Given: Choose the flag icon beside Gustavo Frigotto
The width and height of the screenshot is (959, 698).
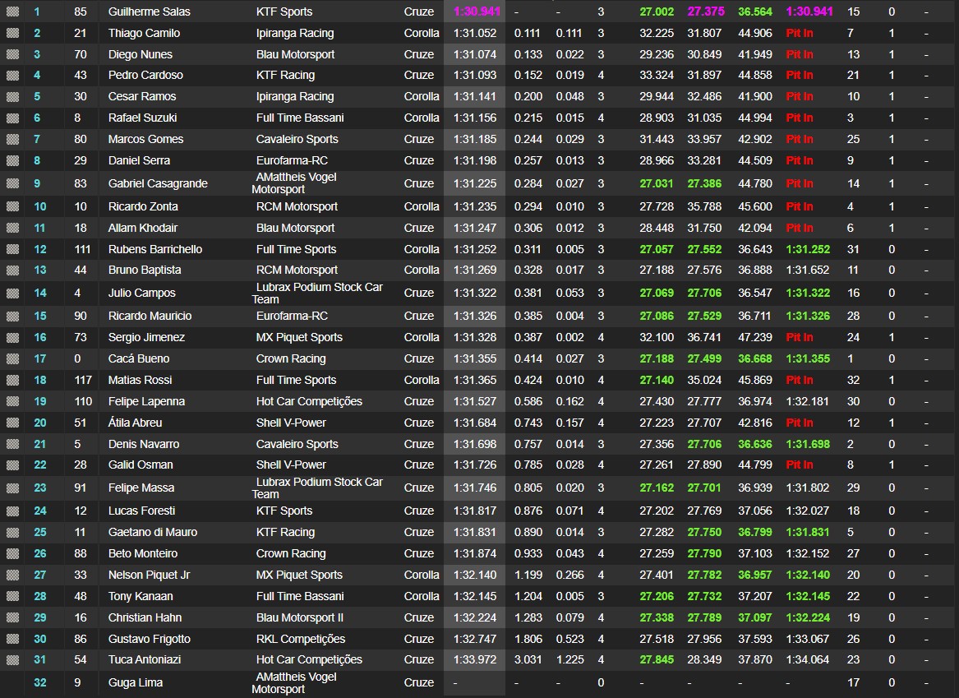Looking at the screenshot, I should [12, 640].
